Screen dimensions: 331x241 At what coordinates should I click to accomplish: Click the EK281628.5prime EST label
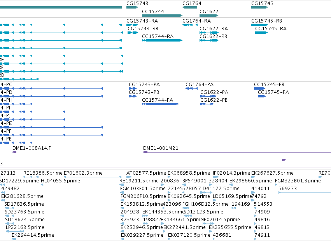point(23,196)
